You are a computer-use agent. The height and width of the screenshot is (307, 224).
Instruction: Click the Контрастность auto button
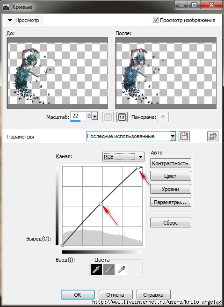[x=170, y=163]
